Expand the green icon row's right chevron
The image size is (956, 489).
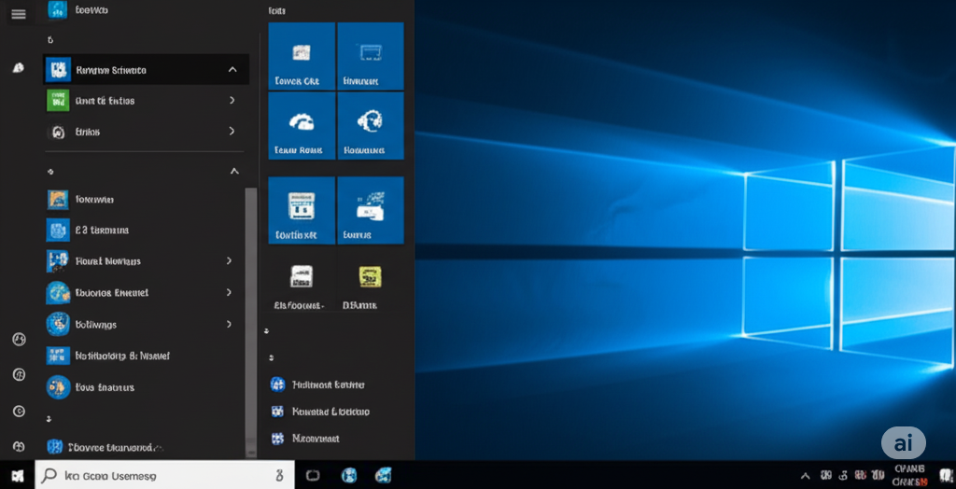232,100
